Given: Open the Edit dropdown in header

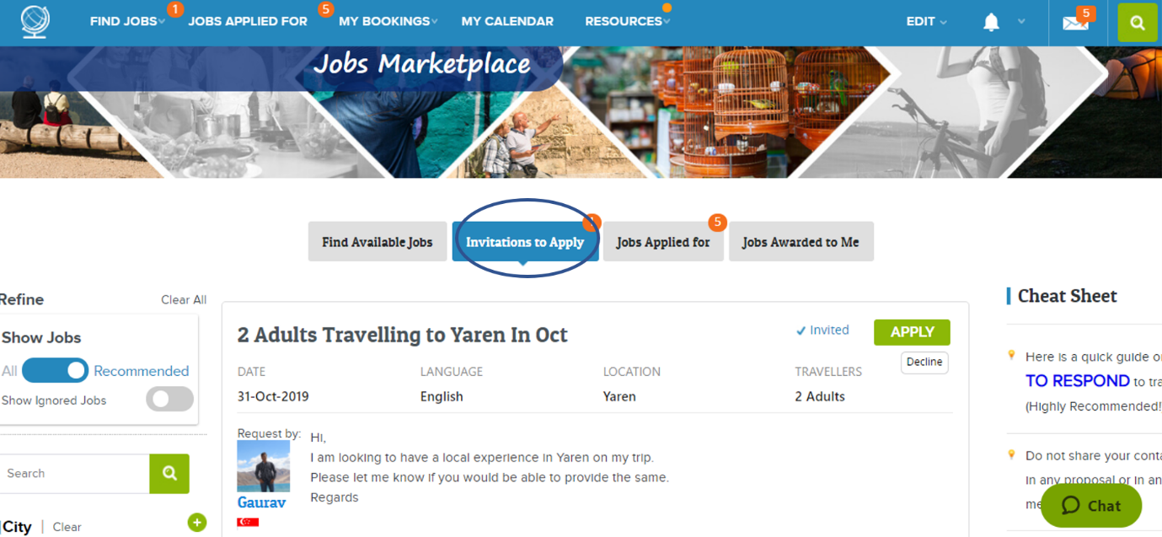Looking at the screenshot, I should 926,22.
